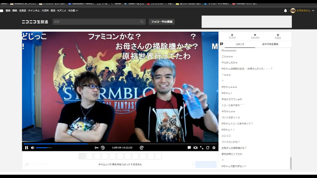Viewport: 317px width, 178px height.
Task: Open the Dashboard bookmark in browser bar
Action: tap(81, 3)
